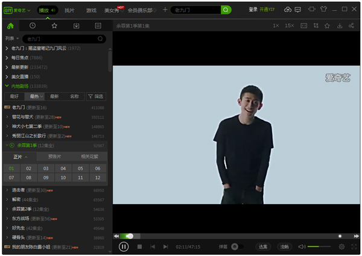Click the sidebar search magnifier icon
Viewport: 362px width, 256px height.
(100, 39)
